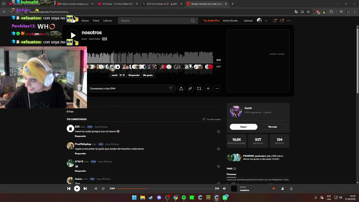Skip to the next track in the player bar

pos(85,189)
